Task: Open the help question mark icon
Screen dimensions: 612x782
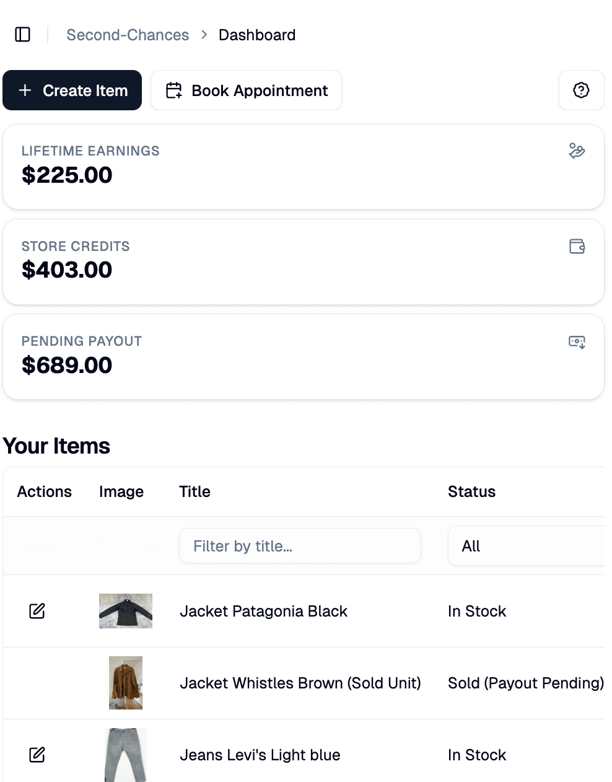Action: point(581,90)
